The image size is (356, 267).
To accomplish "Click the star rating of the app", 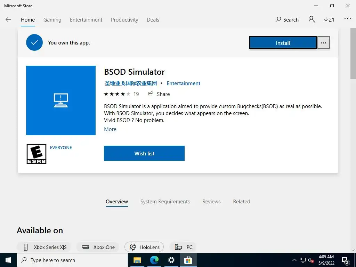I will pyautogui.click(x=117, y=94).
